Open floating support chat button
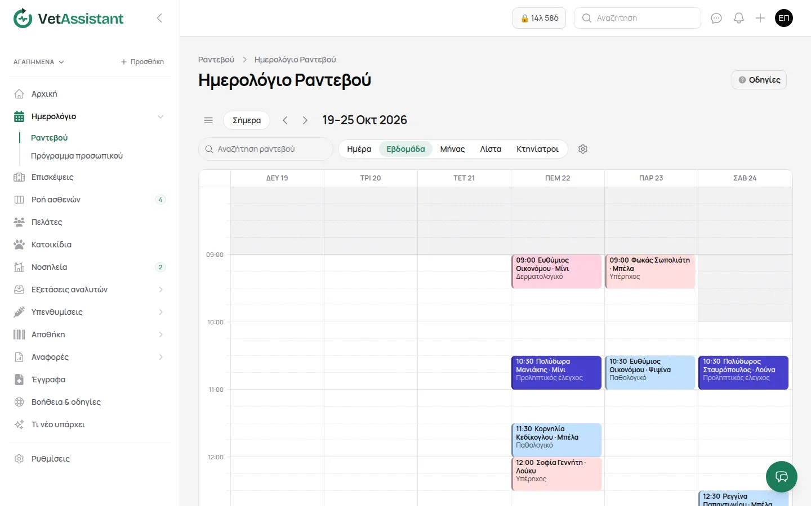The image size is (811, 506). click(x=782, y=477)
